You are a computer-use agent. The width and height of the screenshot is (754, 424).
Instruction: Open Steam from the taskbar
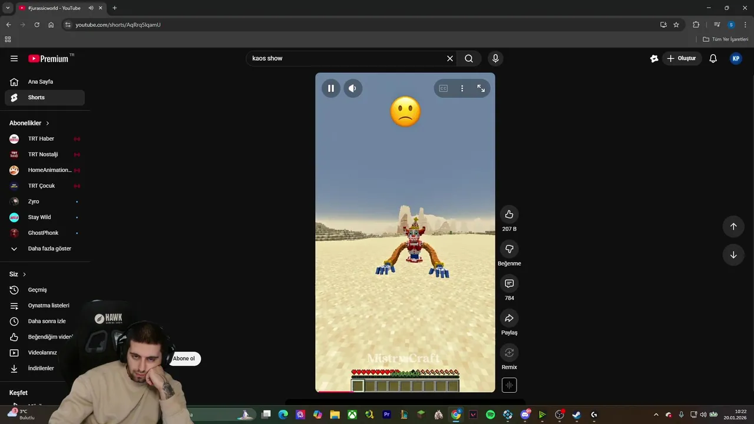(576, 415)
